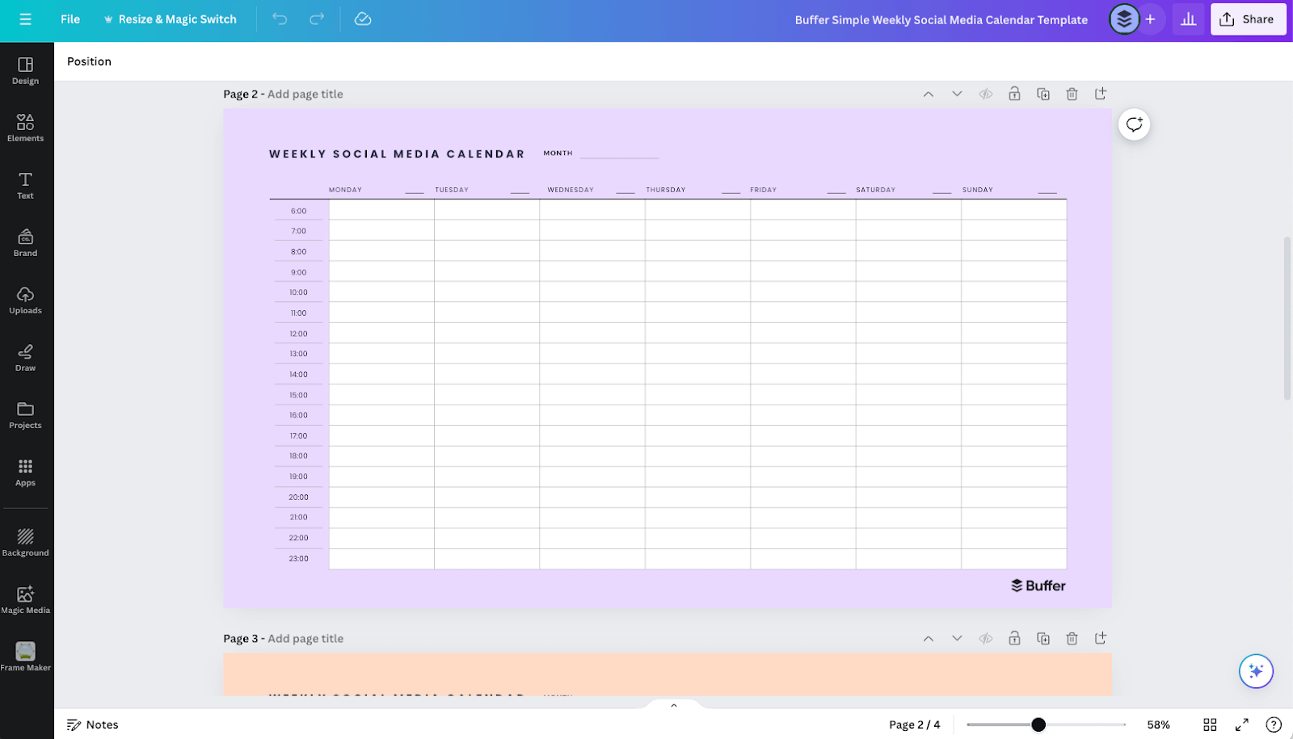Undo the last action
This screenshot has width=1293, height=739.
click(x=279, y=19)
